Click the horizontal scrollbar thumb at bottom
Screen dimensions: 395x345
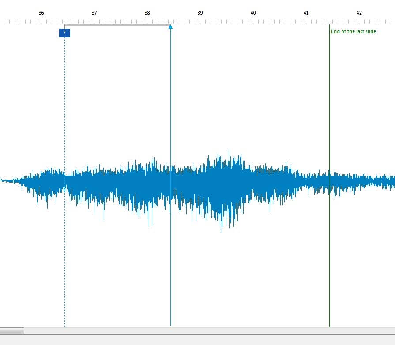tap(12, 330)
